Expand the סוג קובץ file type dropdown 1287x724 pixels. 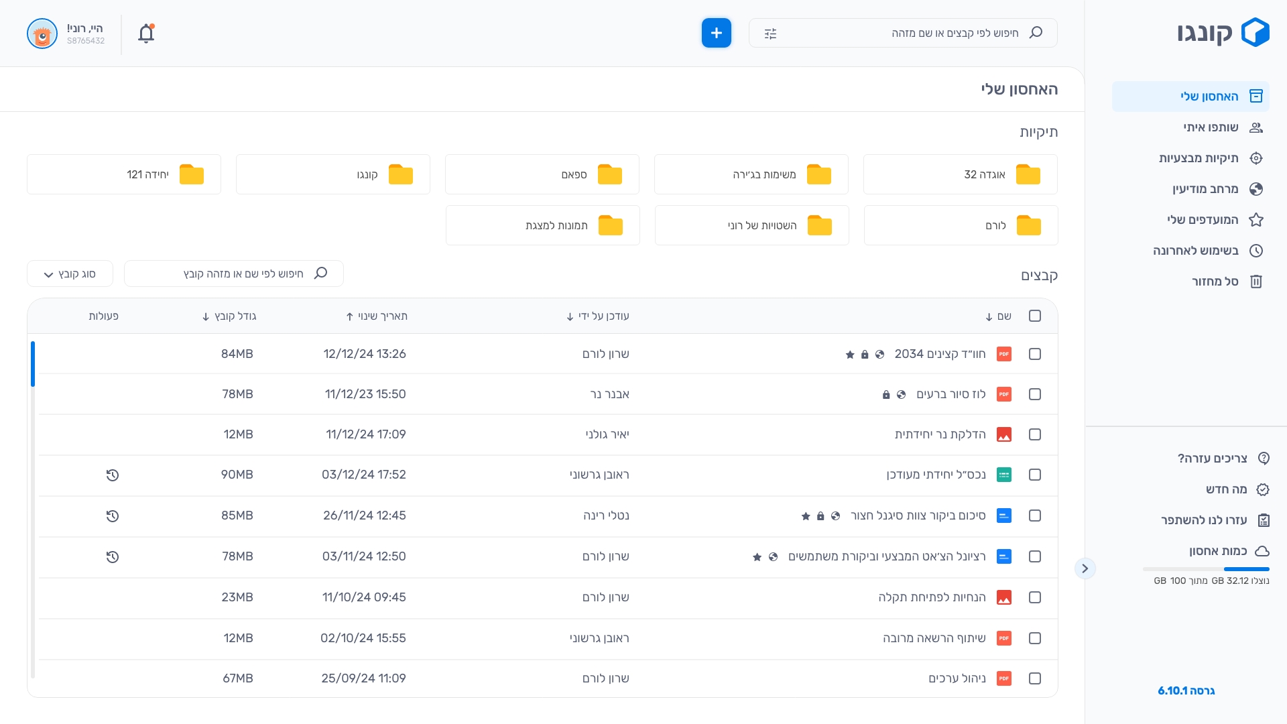click(70, 274)
